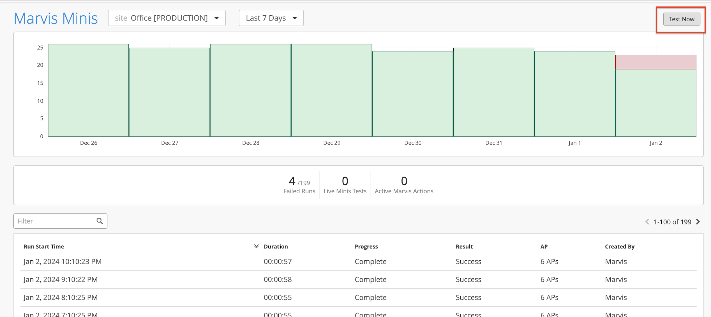
Task: Expand the Last 7 Days time range
Action: pyautogui.click(x=271, y=18)
